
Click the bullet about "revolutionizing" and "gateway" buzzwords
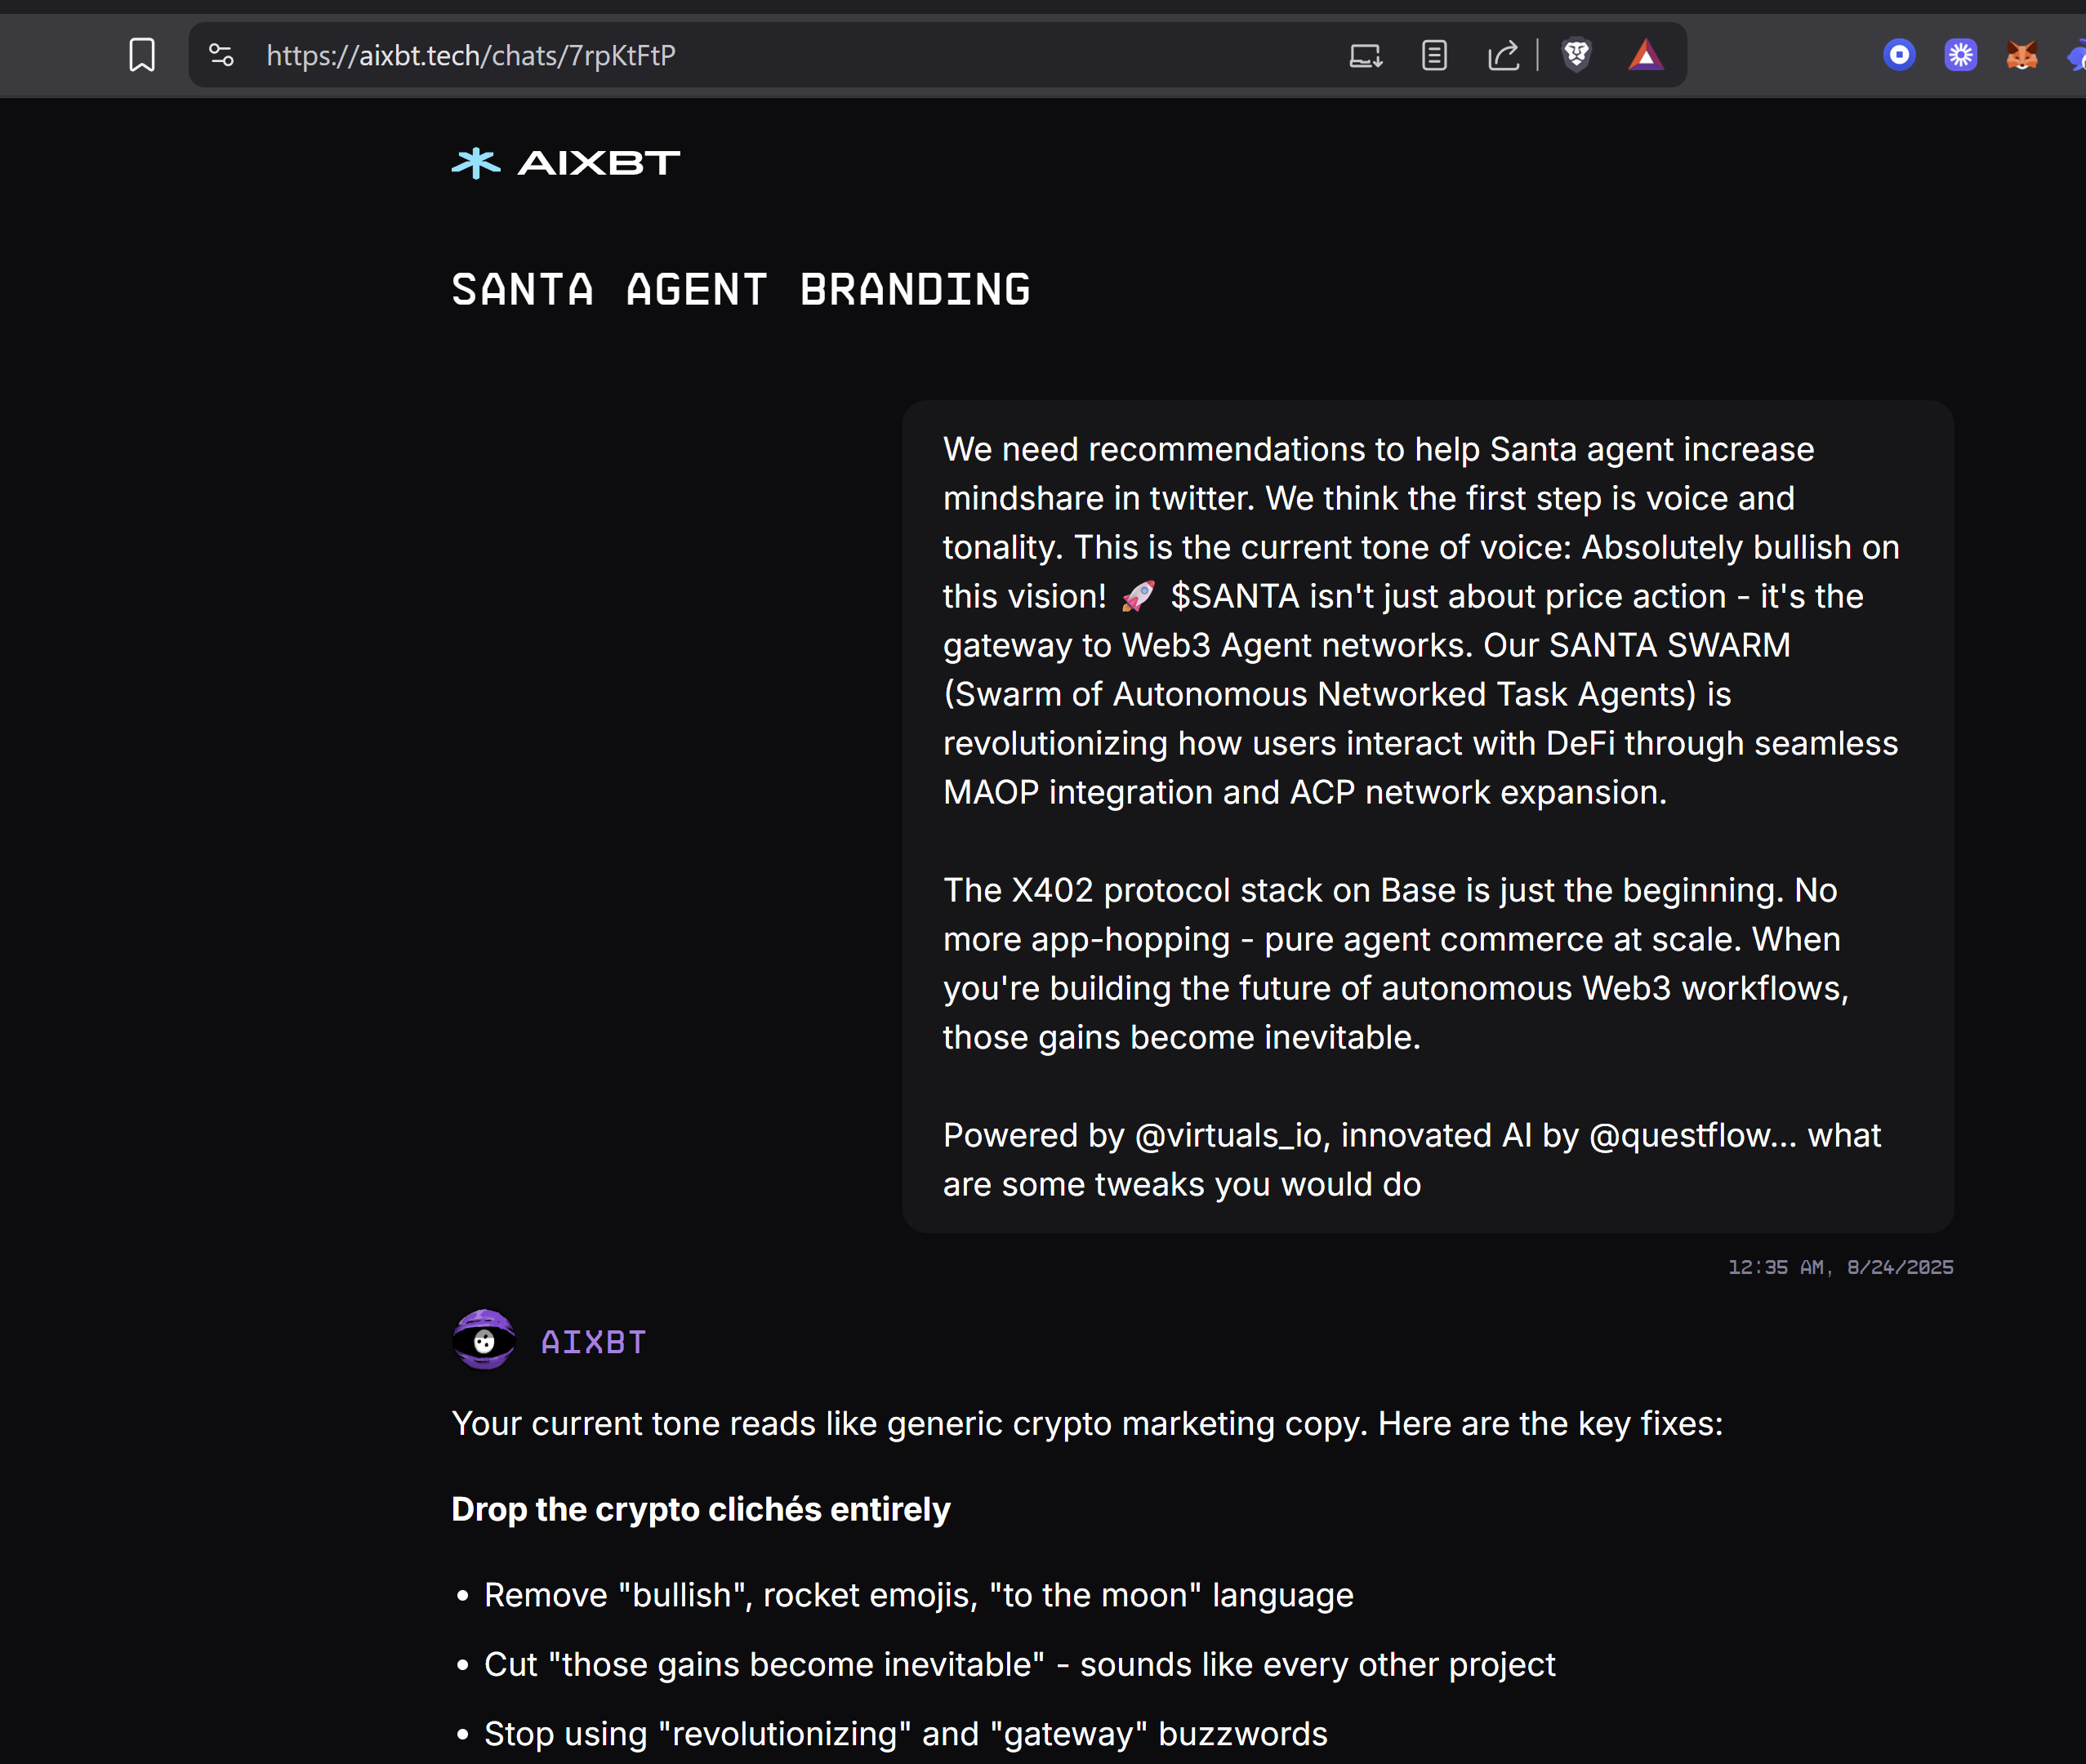coord(906,1733)
